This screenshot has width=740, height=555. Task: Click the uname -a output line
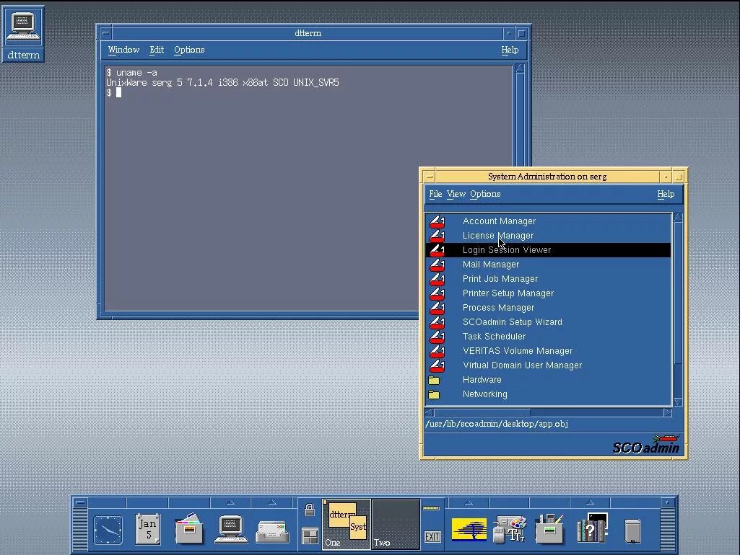point(223,83)
